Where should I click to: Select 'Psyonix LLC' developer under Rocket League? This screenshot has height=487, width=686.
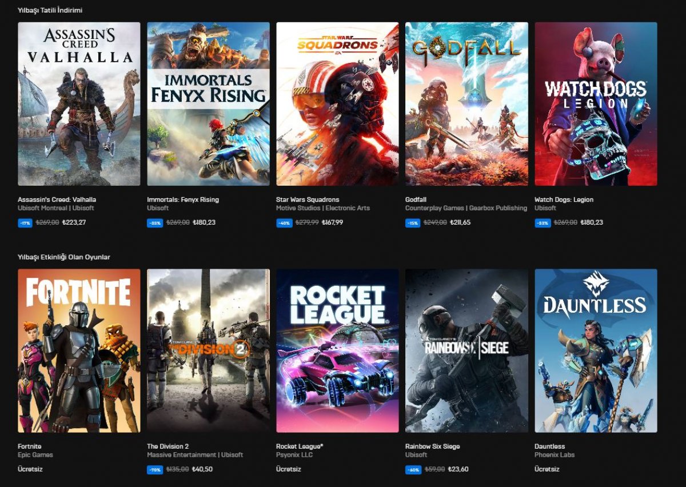click(x=295, y=455)
